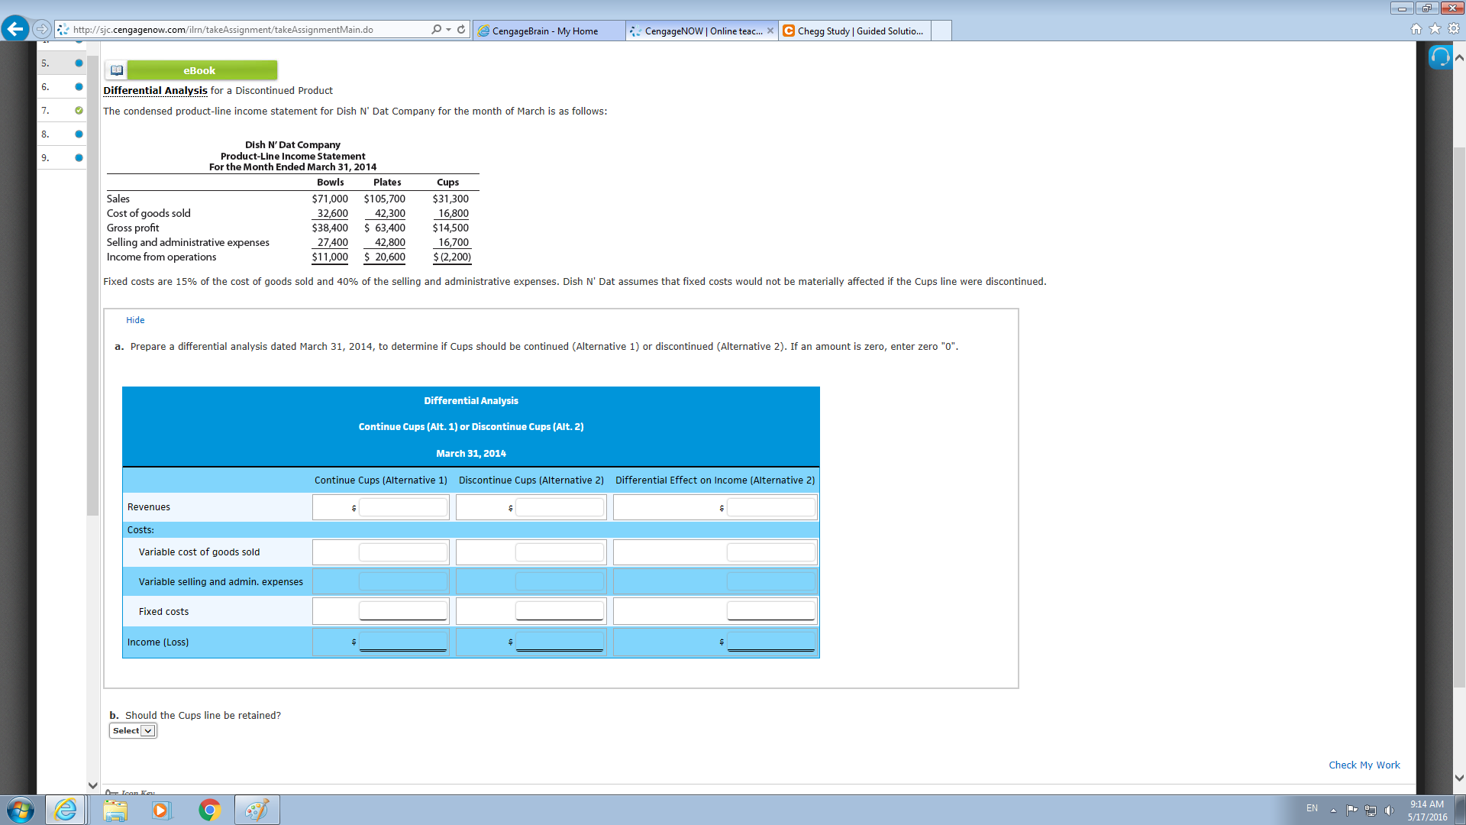This screenshot has width=1466, height=825.
Task: Click the green checkmark next to question 7
Action: (x=79, y=111)
